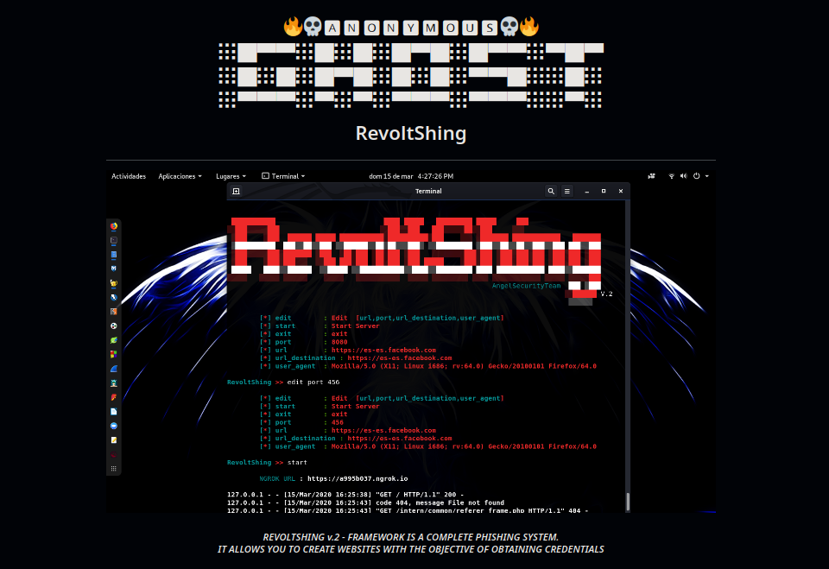Click the power icon in the top bar
The image size is (829, 569).
pos(696,175)
